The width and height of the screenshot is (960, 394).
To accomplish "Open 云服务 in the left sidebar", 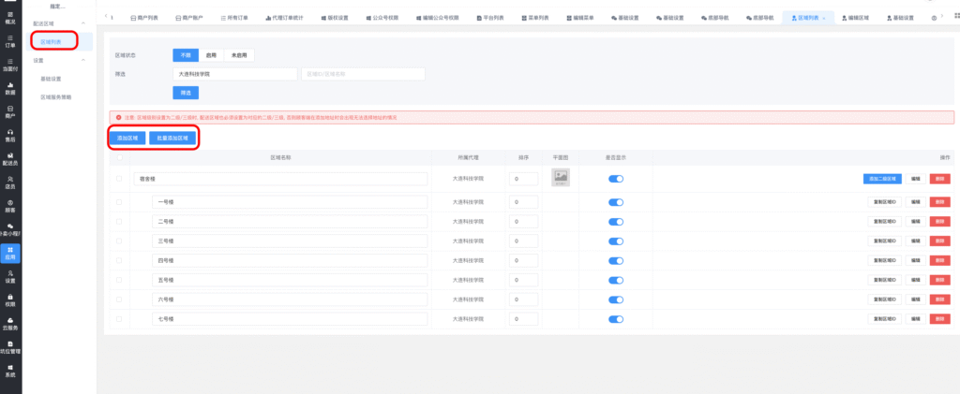I will tap(10, 324).
